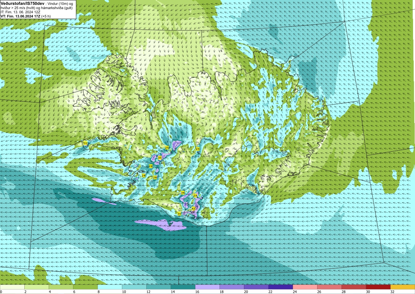The height and width of the screenshot is (294, 415).
Task: Click the yellow gust label 34
Action: pos(183,193)
